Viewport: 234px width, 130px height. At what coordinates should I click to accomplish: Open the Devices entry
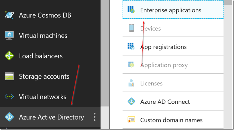(x=173, y=28)
